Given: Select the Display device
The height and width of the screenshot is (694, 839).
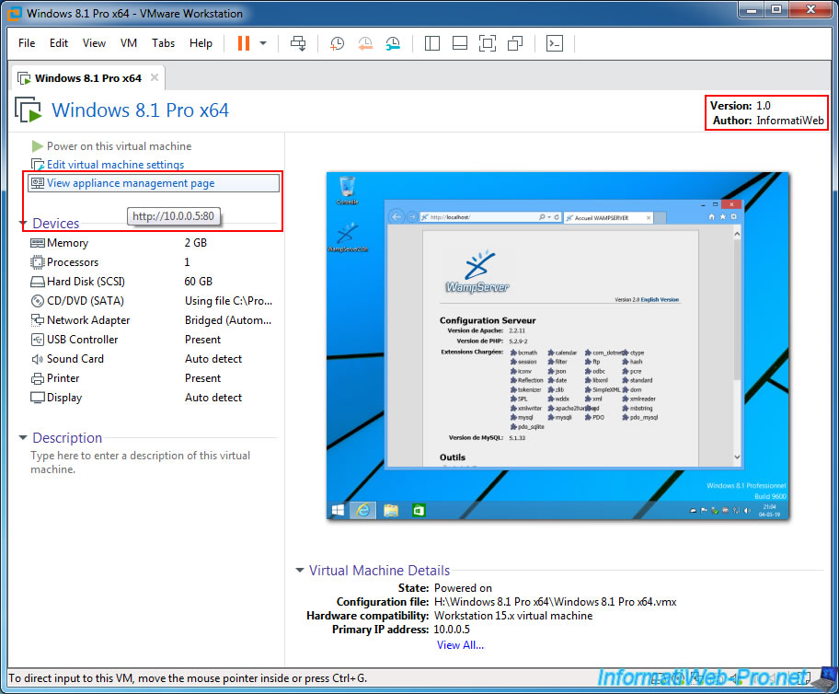Looking at the screenshot, I should pos(153,398).
